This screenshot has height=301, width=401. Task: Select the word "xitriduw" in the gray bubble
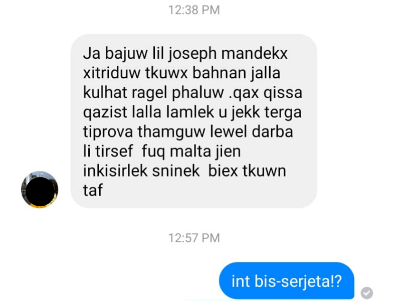(111, 73)
